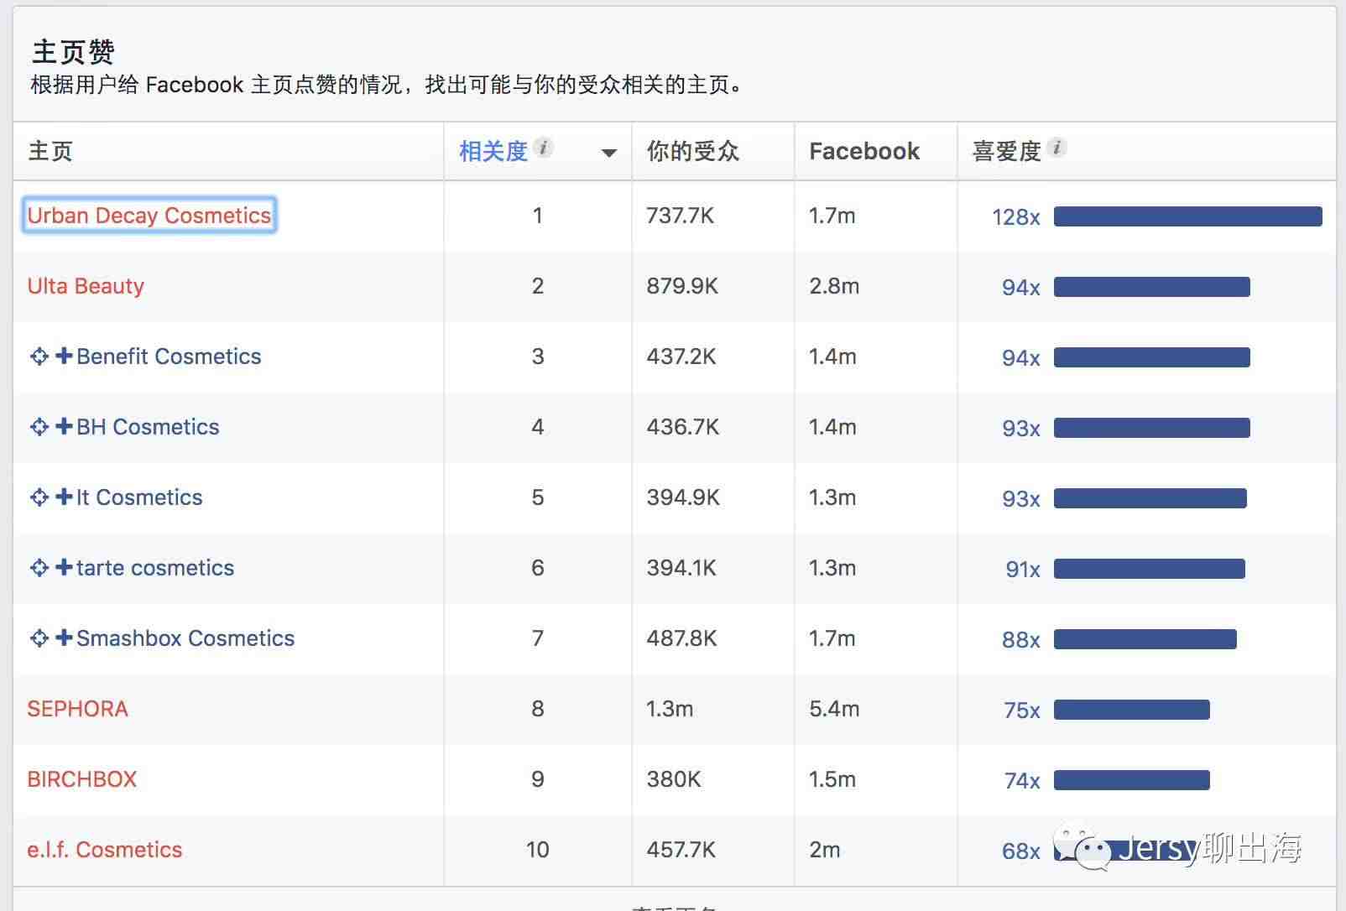Click Facebook value 5.4m for SEPHORA

834,709
